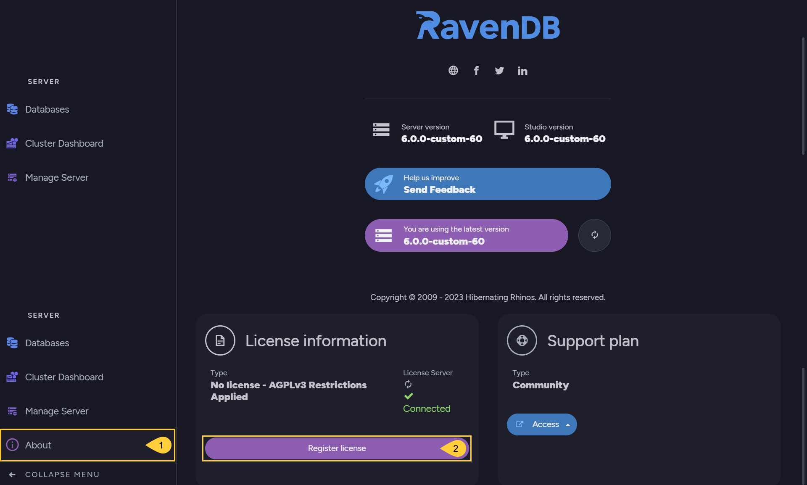Click the upper Manage Server sidebar icon
Screen dimensions: 807x485
12,177
